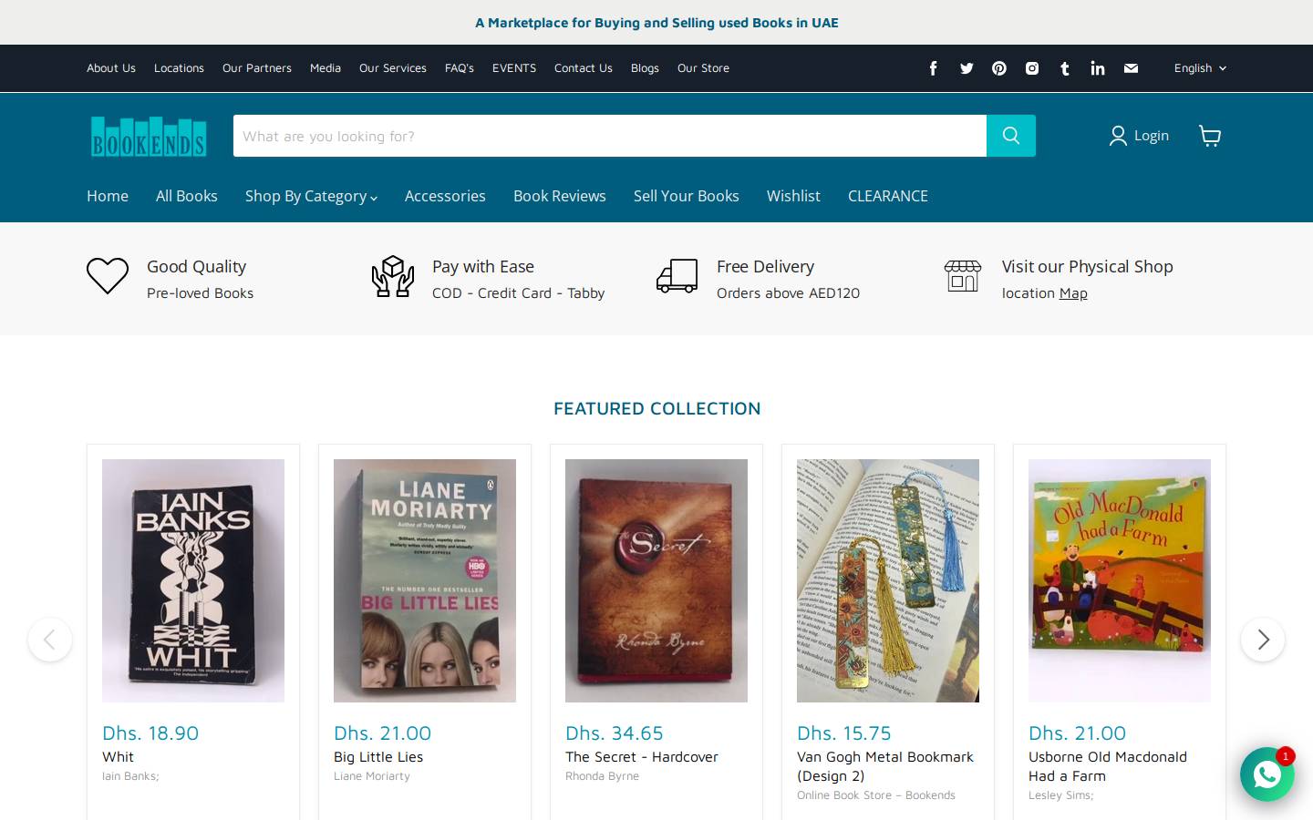Open the Van Gogh bookmark thumbnail

[x=888, y=580]
